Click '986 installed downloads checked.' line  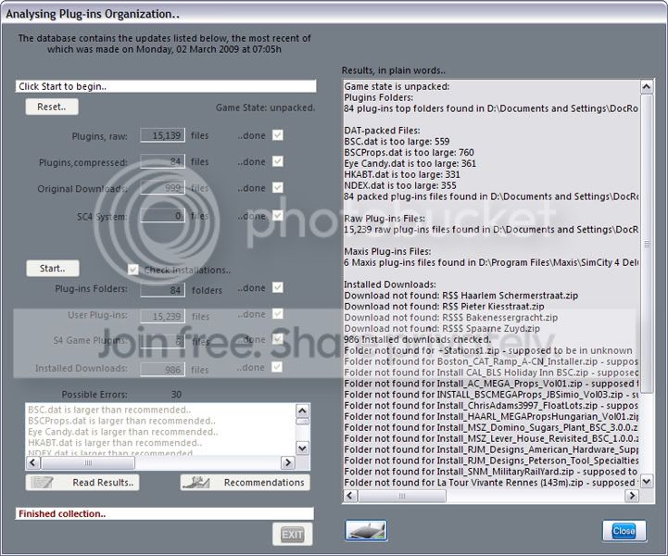pyautogui.click(x=418, y=340)
